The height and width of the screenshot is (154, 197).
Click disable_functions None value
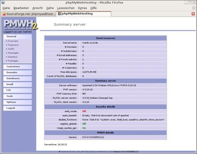[123, 120]
